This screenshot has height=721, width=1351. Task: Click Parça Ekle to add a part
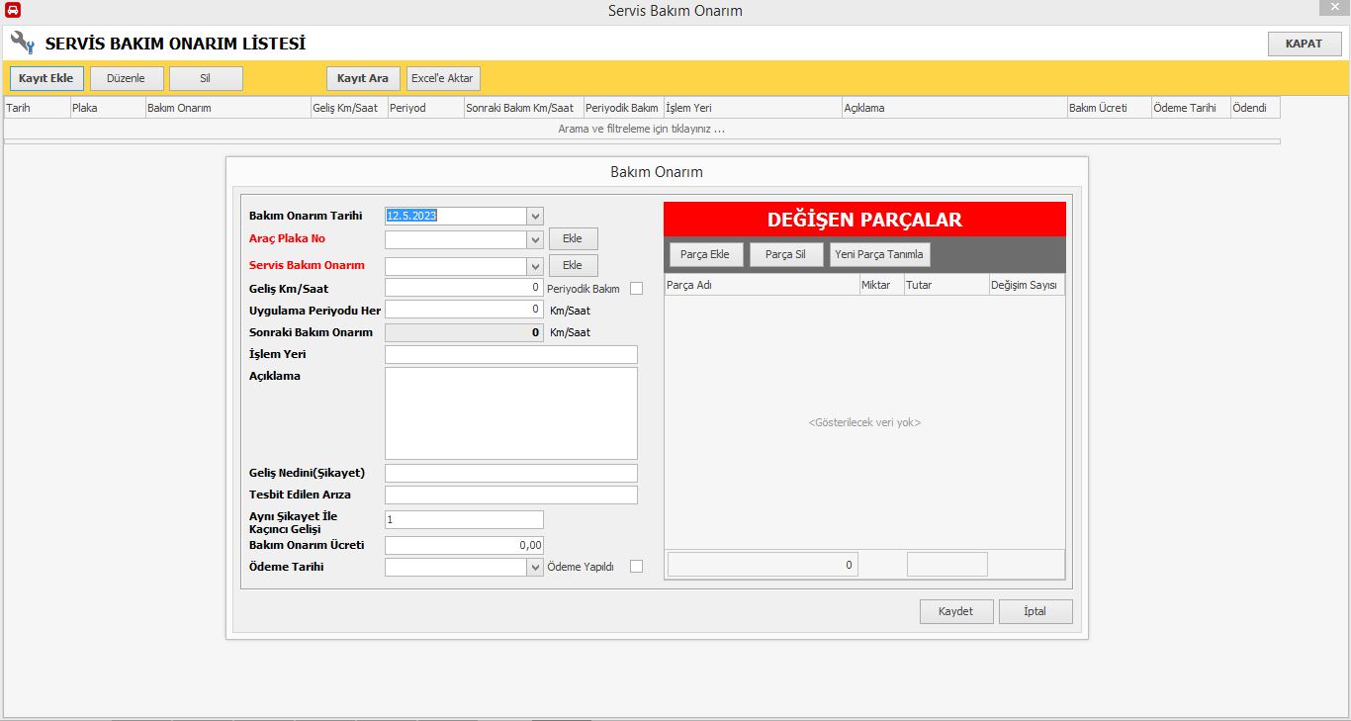coord(705,255)
